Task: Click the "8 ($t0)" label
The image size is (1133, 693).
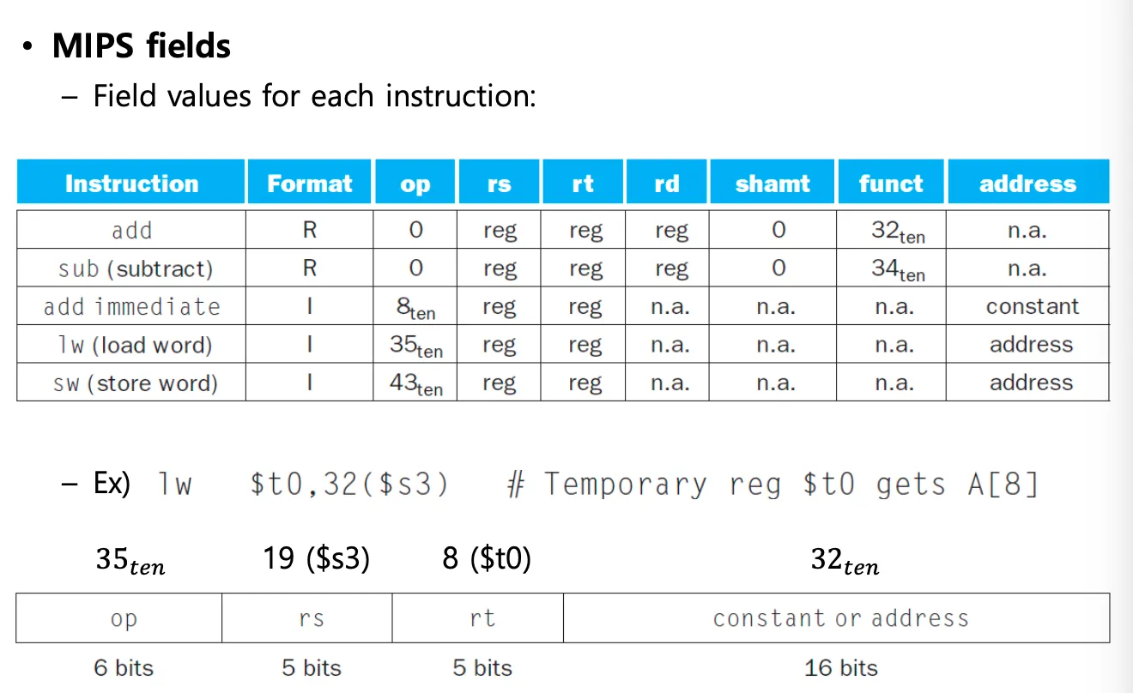Action: 487,559
